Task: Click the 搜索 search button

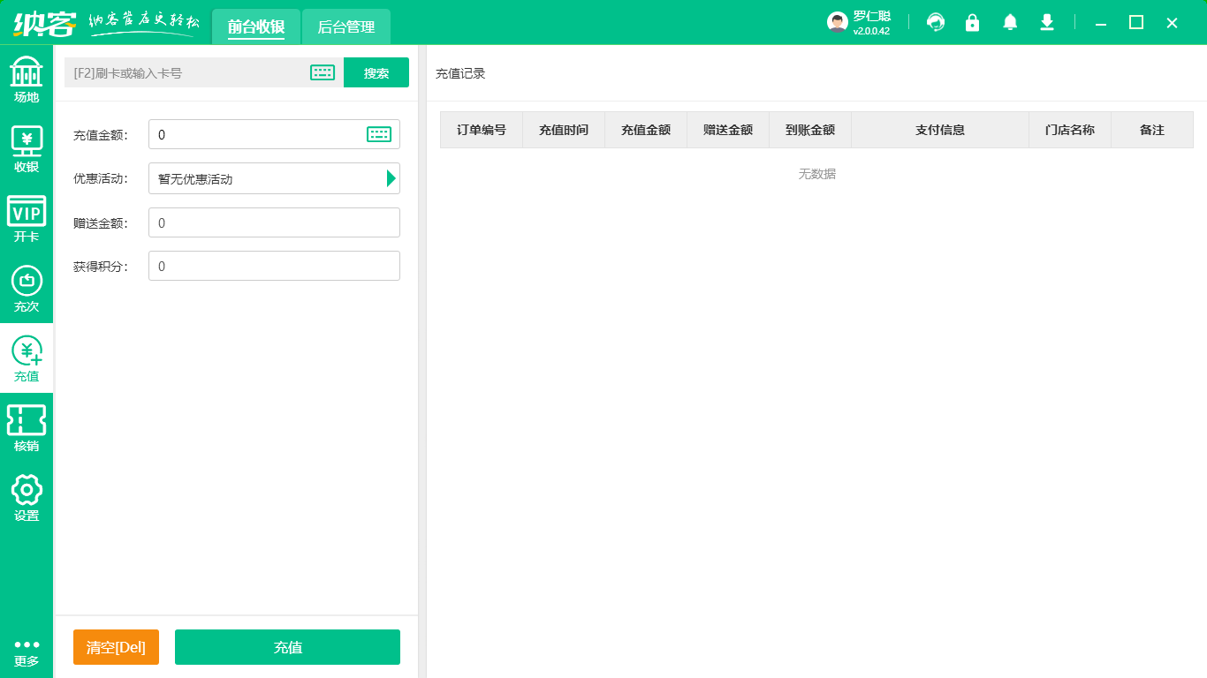Action: coord(376,72)
